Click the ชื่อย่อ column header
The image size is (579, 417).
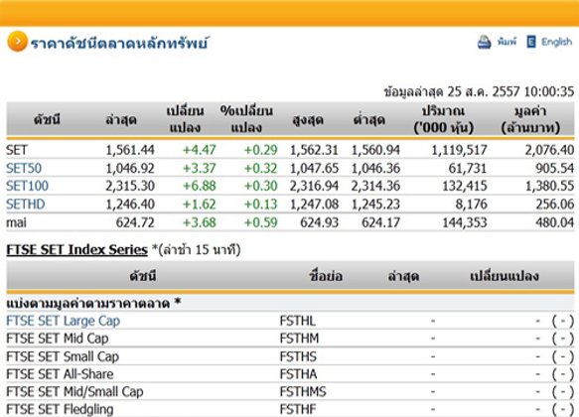(x=326, y=276)
